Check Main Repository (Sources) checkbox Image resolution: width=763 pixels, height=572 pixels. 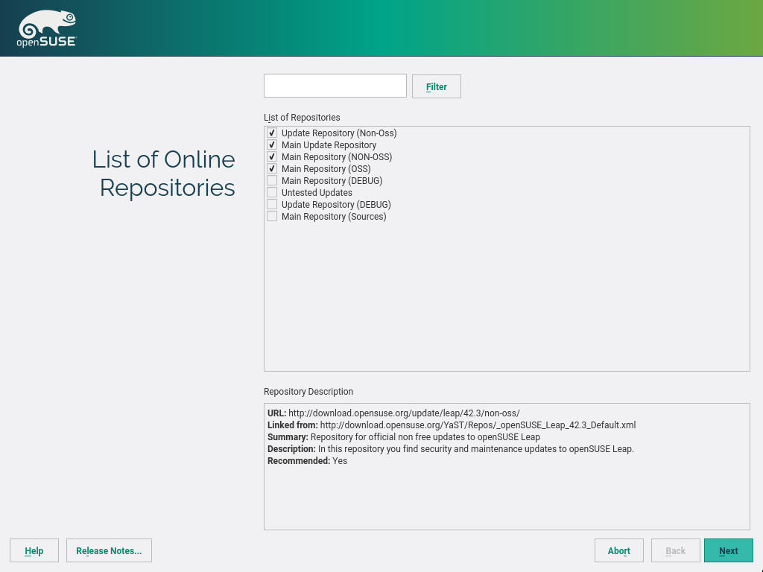[272, 217]
